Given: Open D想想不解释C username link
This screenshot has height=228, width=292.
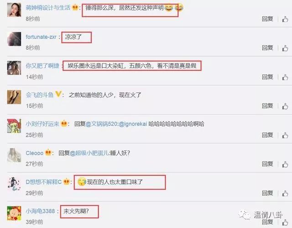Looking at the screenshot, I should (x=44, y=182).
